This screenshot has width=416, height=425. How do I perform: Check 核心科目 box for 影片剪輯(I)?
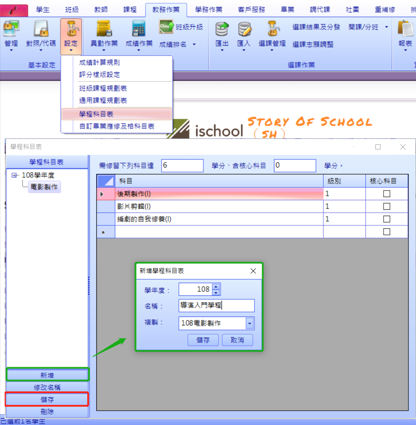point(386,206)
